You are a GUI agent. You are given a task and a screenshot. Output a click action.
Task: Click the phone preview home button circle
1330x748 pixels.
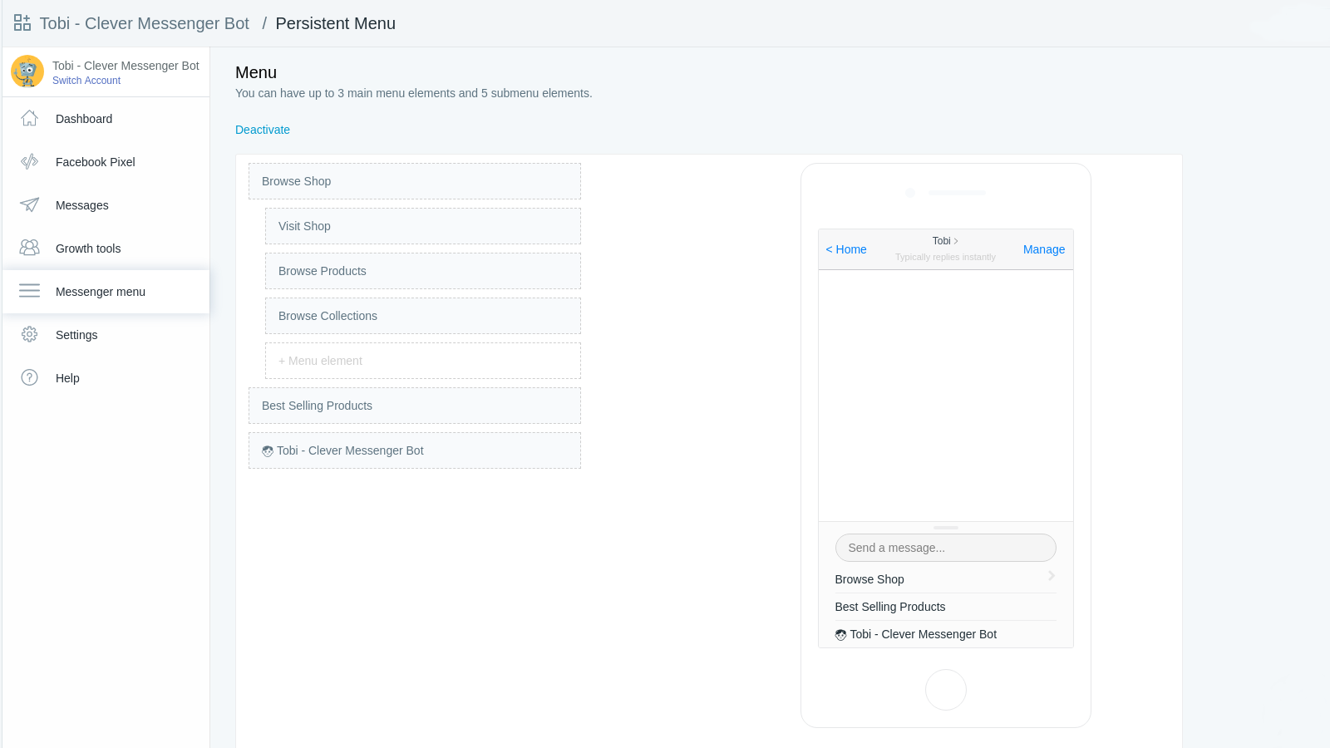click(x=946, y=690)
